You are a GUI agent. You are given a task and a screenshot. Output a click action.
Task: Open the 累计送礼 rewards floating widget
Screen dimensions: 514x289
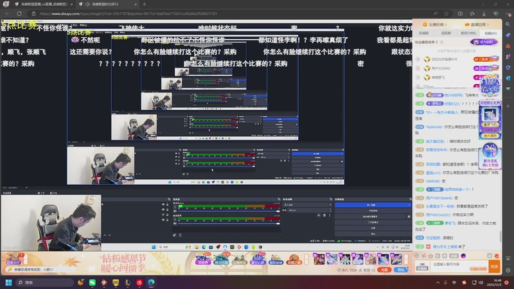coord(490,157)
